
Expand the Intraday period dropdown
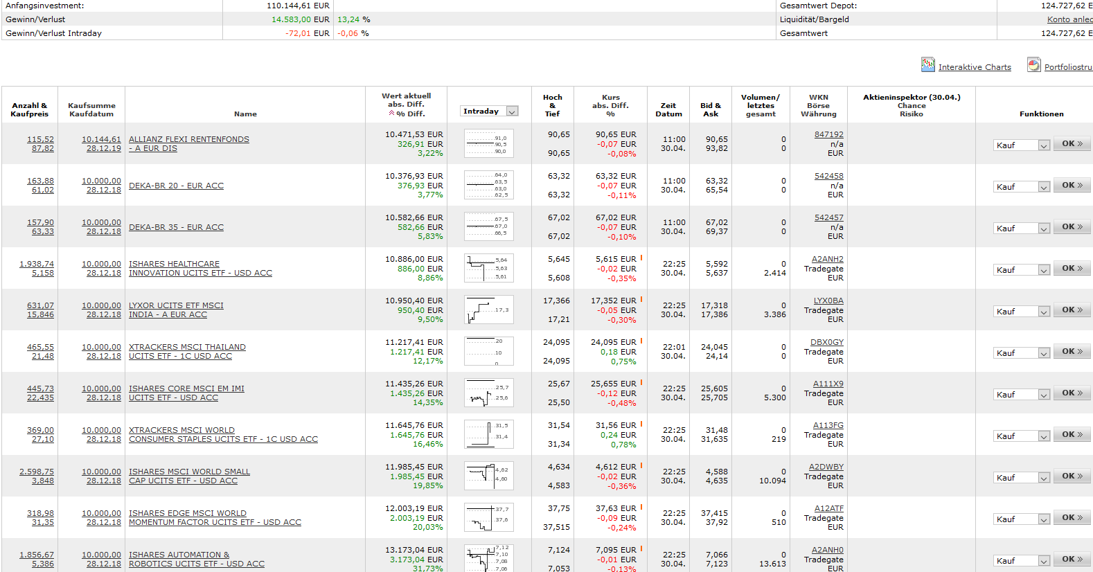click(x=512, y=111)
